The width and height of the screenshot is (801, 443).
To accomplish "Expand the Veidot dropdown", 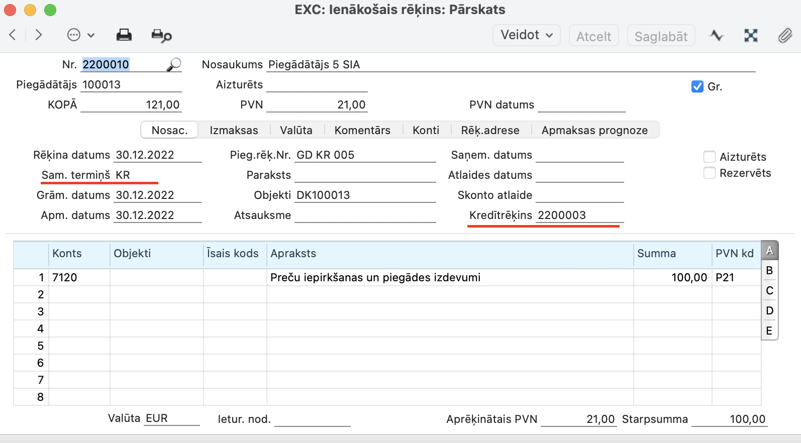I will coord(526,35).
